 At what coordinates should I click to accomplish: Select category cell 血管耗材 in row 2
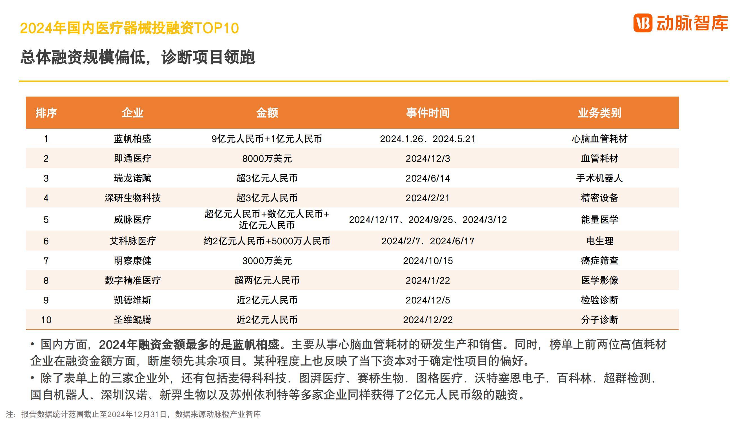599,158
